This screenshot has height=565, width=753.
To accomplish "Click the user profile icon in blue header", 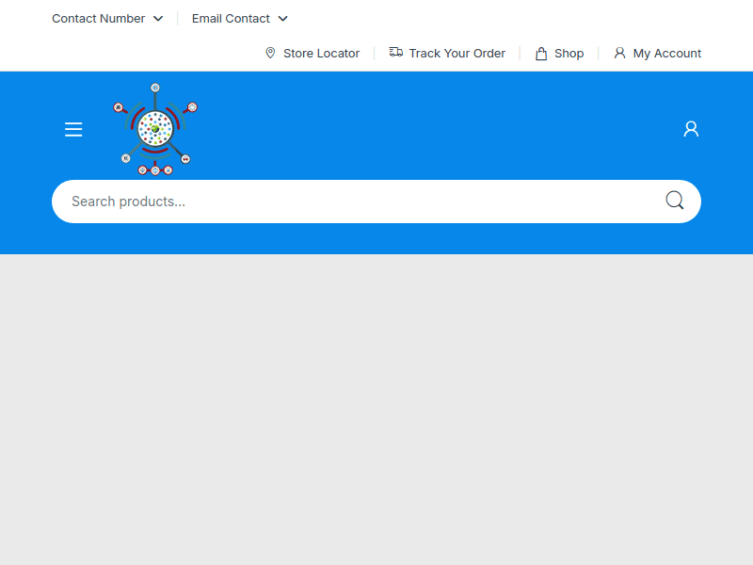I will click(691, 129).
